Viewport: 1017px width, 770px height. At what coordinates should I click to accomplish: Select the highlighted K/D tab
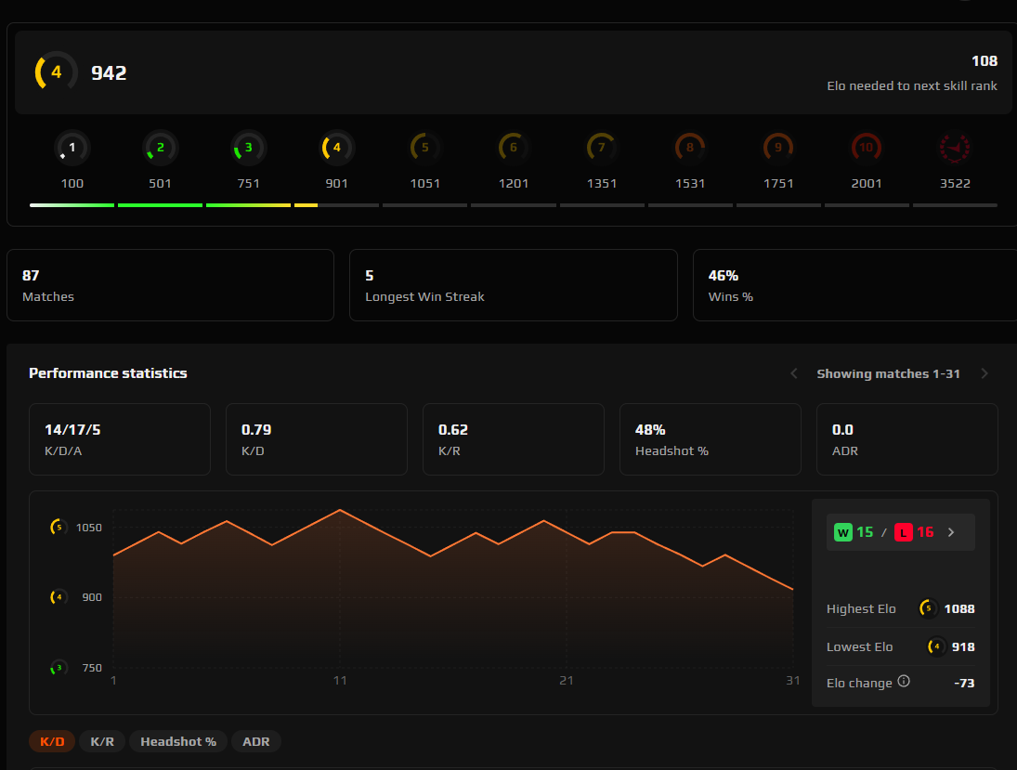pos(52,741)
